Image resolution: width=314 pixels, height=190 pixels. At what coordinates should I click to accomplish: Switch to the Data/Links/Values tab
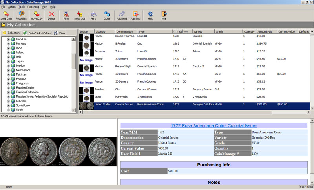(37, 33)
